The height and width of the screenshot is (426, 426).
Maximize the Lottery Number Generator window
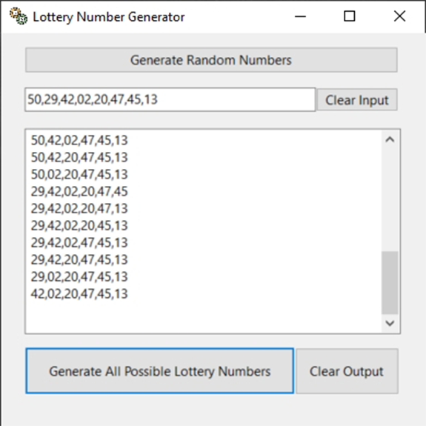point(350,16)
